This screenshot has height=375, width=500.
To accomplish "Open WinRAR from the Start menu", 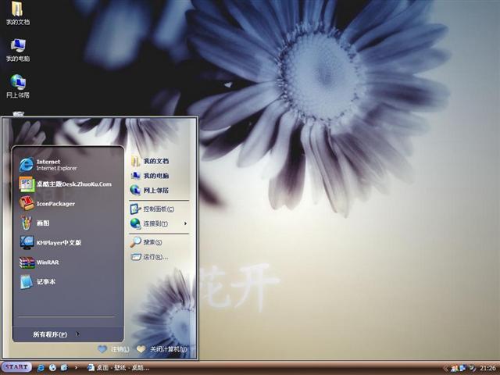I will 47,262.
